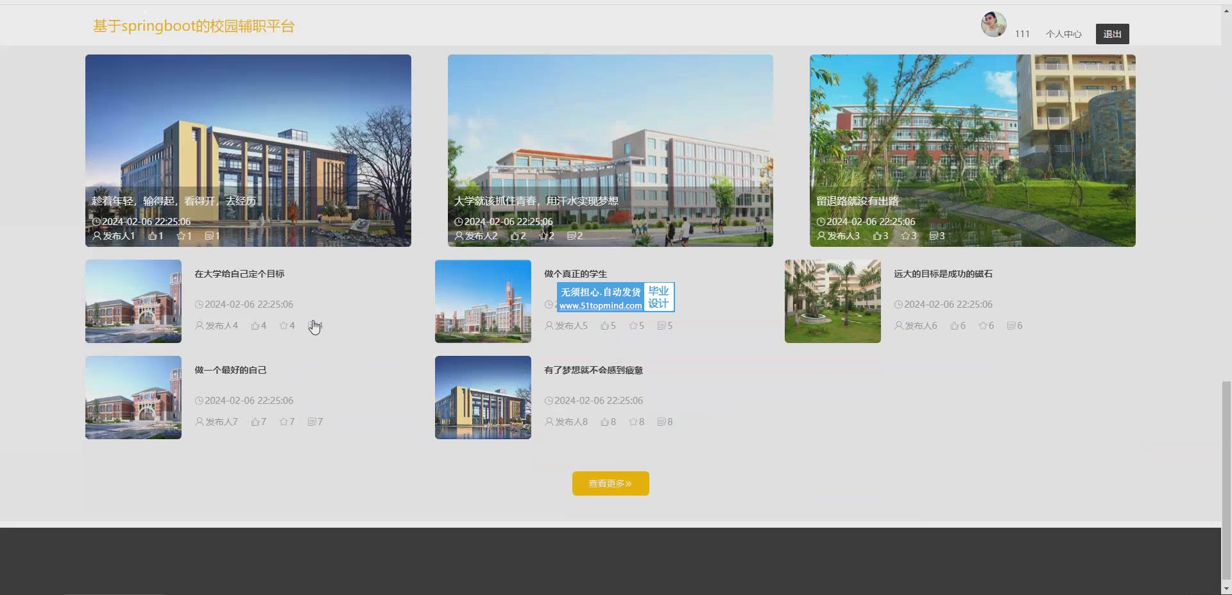
Task: Click 查看更多 view more button
Action: (611, 483)
